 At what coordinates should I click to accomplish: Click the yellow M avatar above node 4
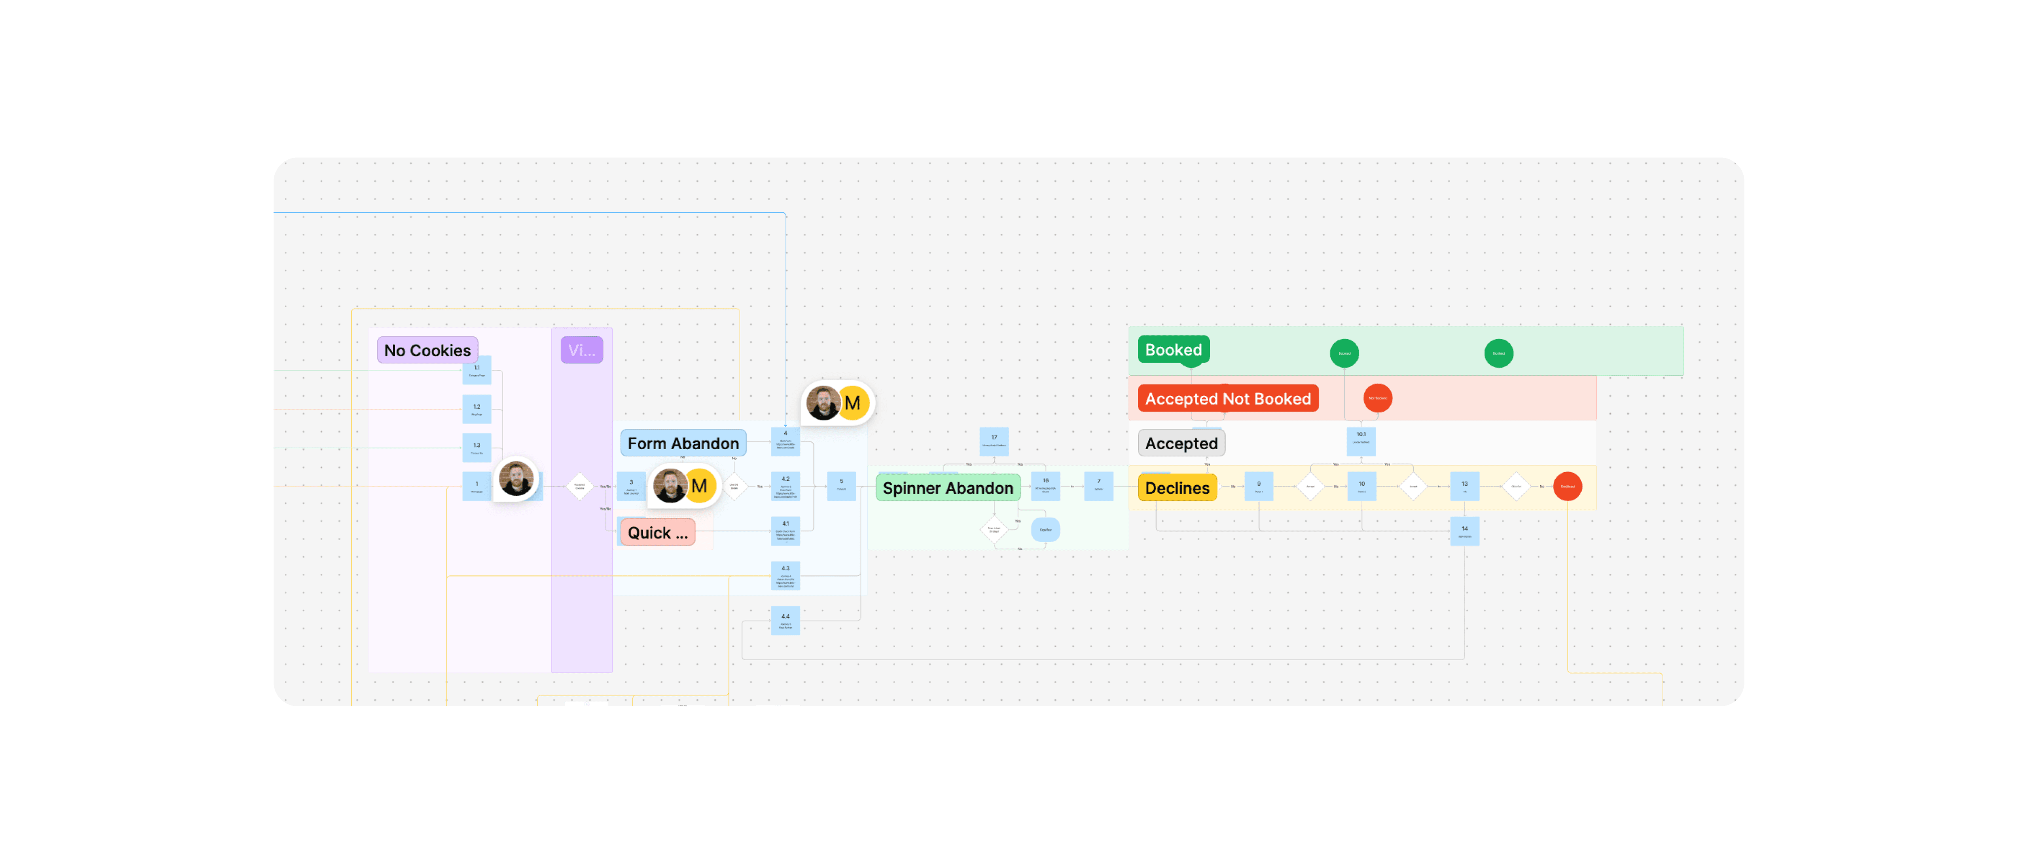coord(852,403)
